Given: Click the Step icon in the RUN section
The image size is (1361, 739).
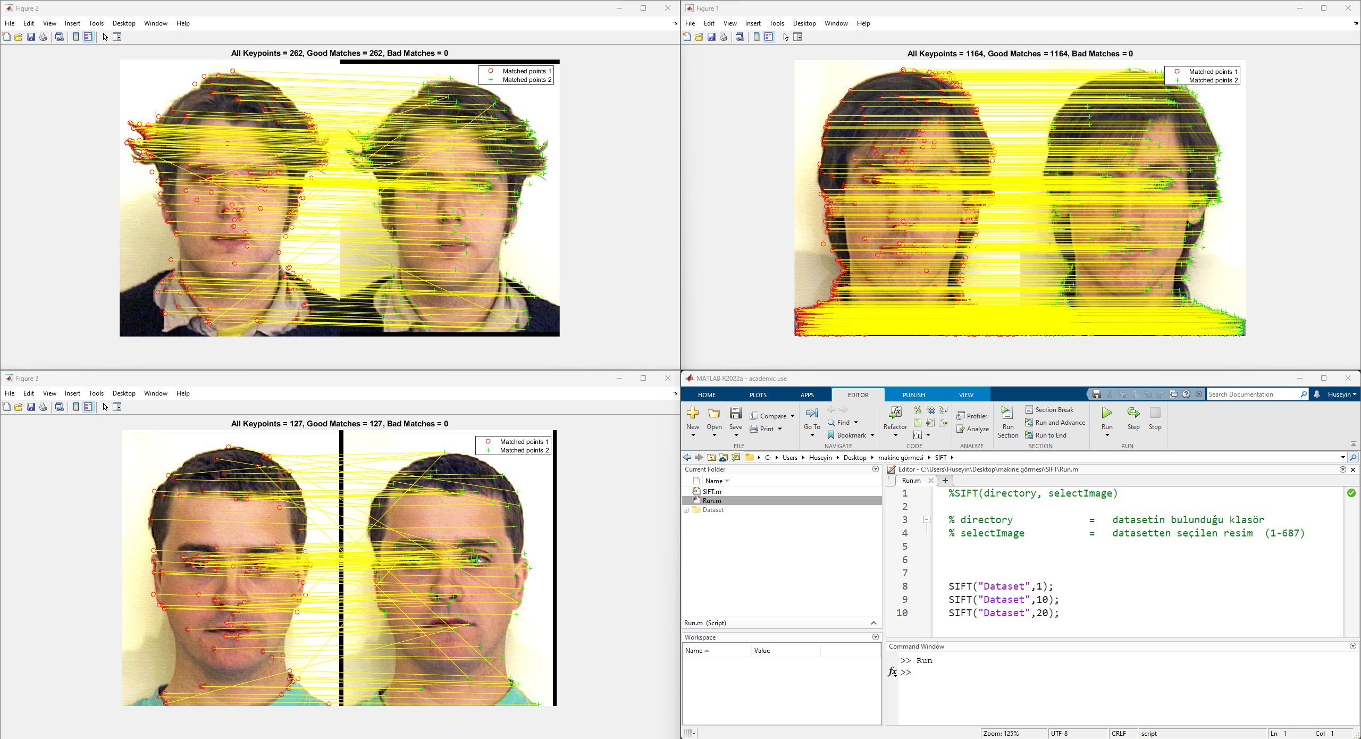Looking at the screenshot, I should pos(1133,413).
